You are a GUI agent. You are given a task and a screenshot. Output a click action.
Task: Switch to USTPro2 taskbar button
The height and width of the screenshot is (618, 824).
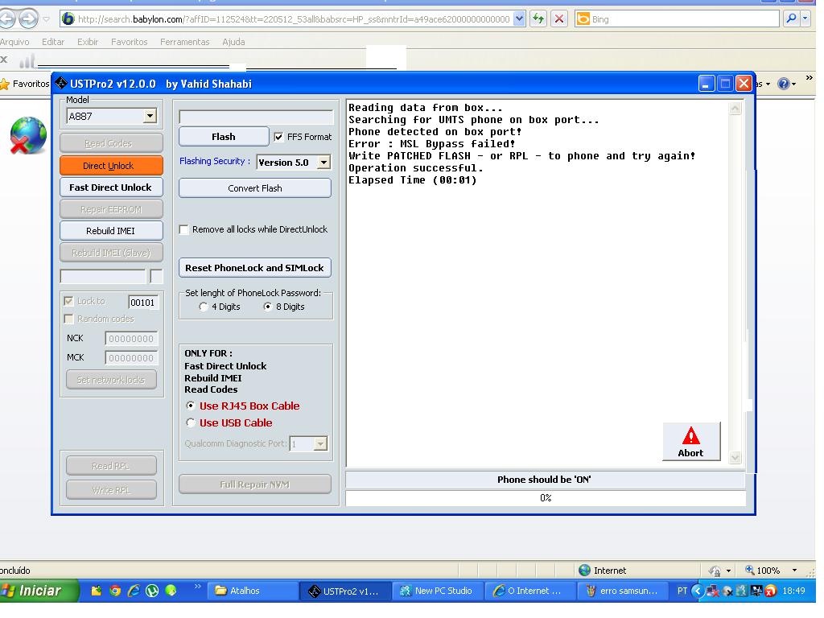coord(344,591)
